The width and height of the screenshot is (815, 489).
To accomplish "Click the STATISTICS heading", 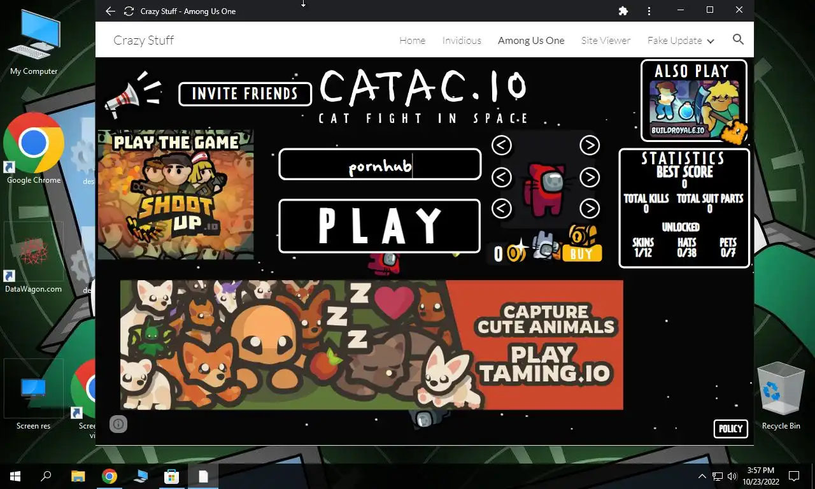I will coord(683,158).
